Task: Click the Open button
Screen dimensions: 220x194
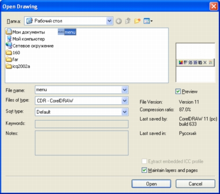Action: 151,184
